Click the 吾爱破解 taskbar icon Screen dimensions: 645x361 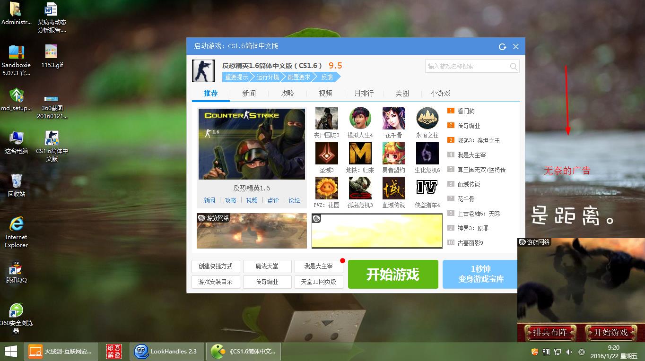coord(114,352)
